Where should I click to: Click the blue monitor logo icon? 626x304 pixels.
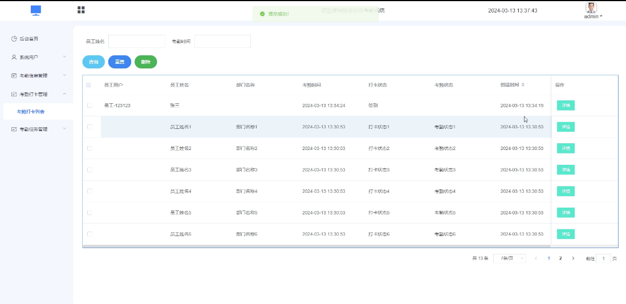36,10
